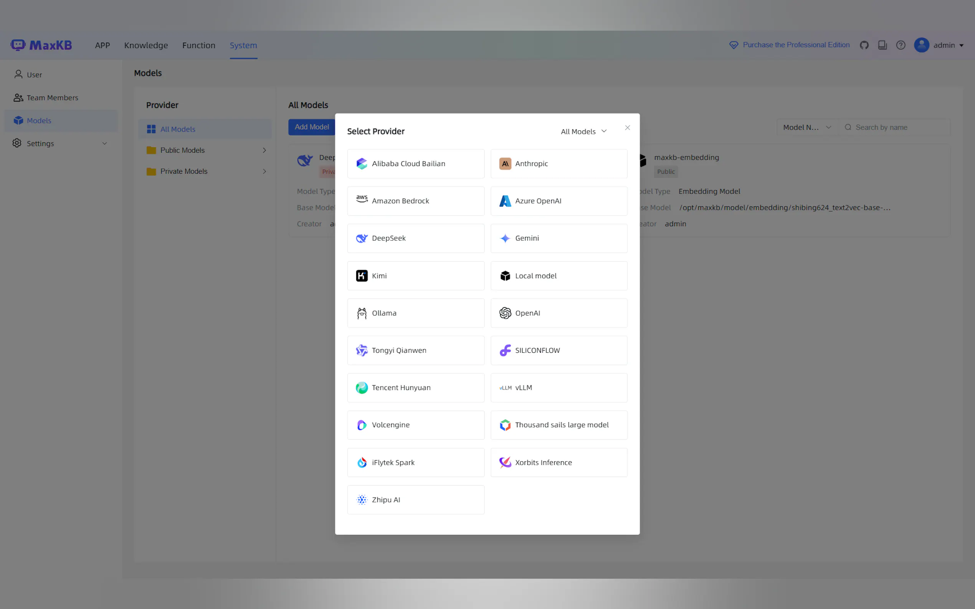Open the GitHub repository icon

point(864,45)
